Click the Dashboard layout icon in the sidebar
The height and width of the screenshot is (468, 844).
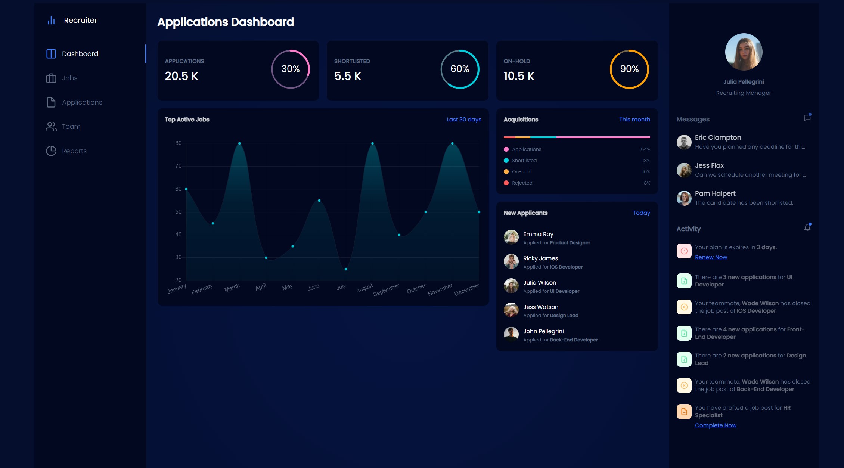point(51,54)
